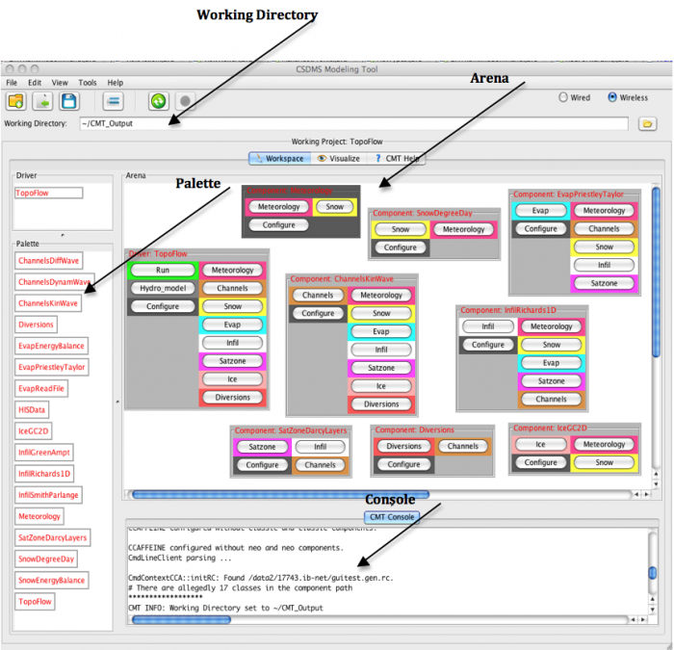Open the Tools menu
Screen dimensions: 674x650
[88, 83]
